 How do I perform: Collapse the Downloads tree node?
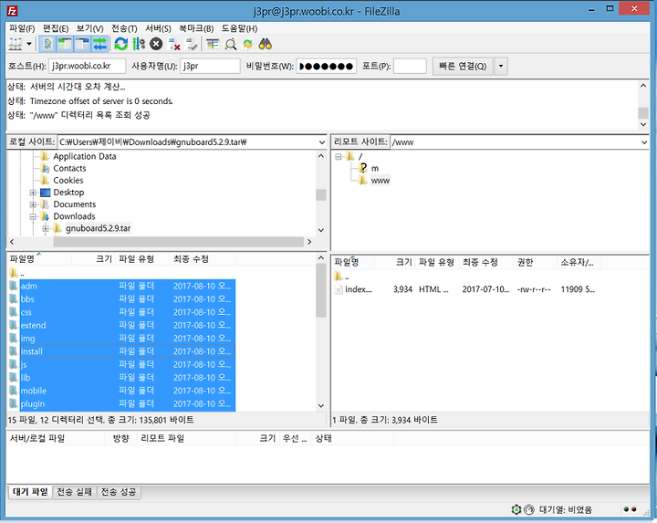tap(33, 216)
